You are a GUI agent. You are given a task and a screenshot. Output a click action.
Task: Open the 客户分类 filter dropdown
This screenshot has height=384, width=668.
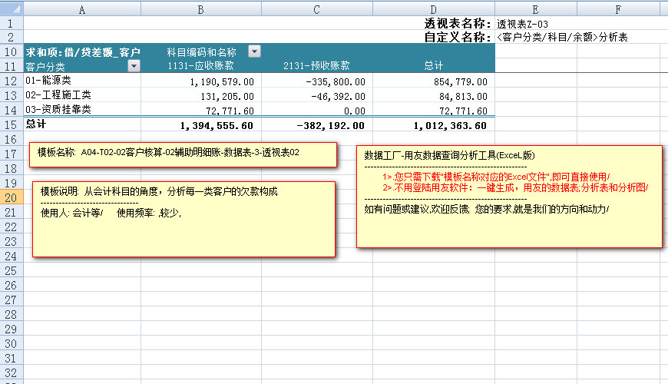(134, 67)
